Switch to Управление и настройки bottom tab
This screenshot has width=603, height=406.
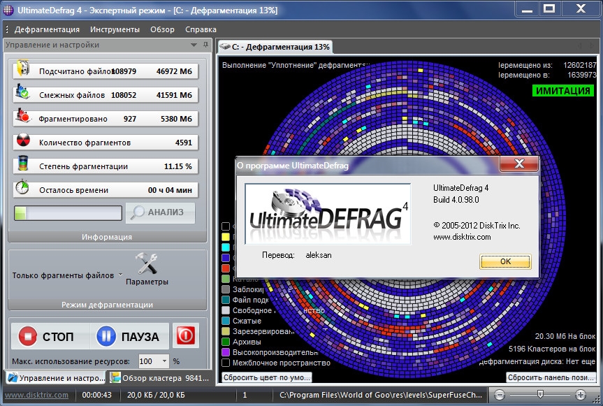pyautogui.click(x=56, y=378)
